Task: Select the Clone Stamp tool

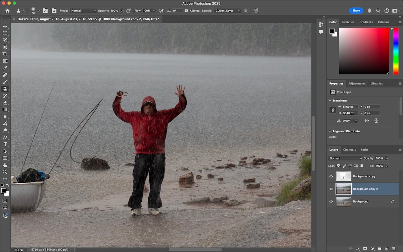Action: pyautogui.click(x=5, y=89)
